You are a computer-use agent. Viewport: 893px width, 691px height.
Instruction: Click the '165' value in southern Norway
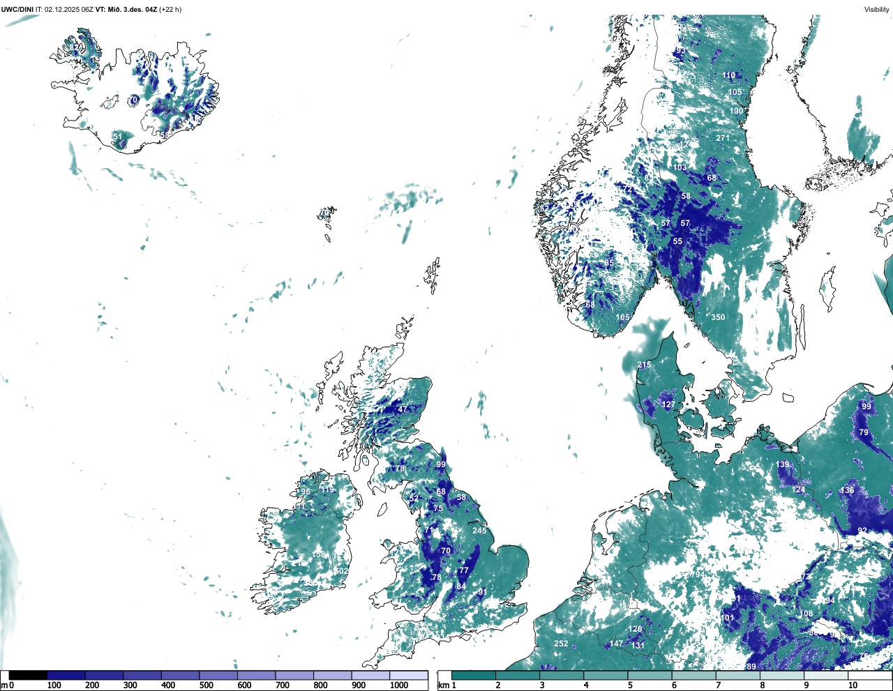(x=622, y=317)
